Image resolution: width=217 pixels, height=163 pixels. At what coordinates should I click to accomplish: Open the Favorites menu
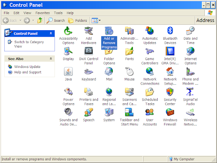click(x=42, y=13)
